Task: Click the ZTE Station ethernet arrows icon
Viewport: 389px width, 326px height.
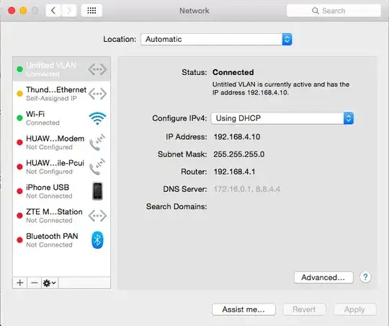Action: [97, 216]
